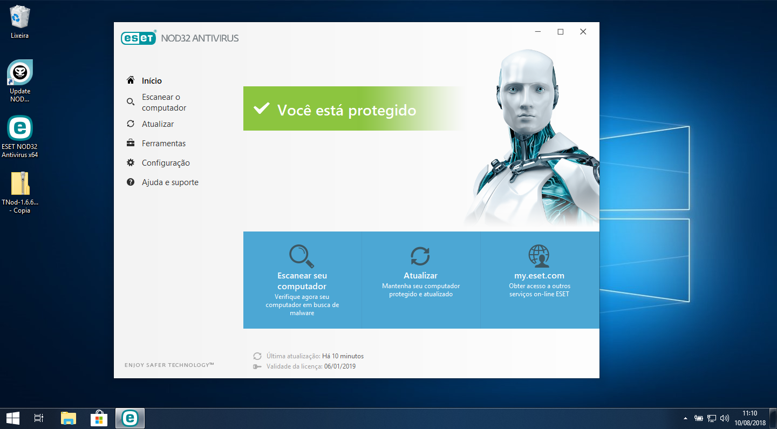Click the large magnifier icon in Escanear seu computador tile
The image size is (777, 429).
tap(302, 256)
